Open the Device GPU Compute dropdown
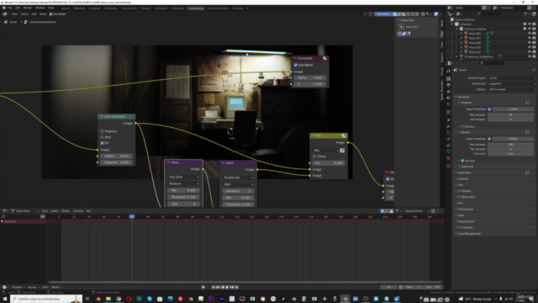This screenshot has height=303, width=538. (x=511, y=89)
